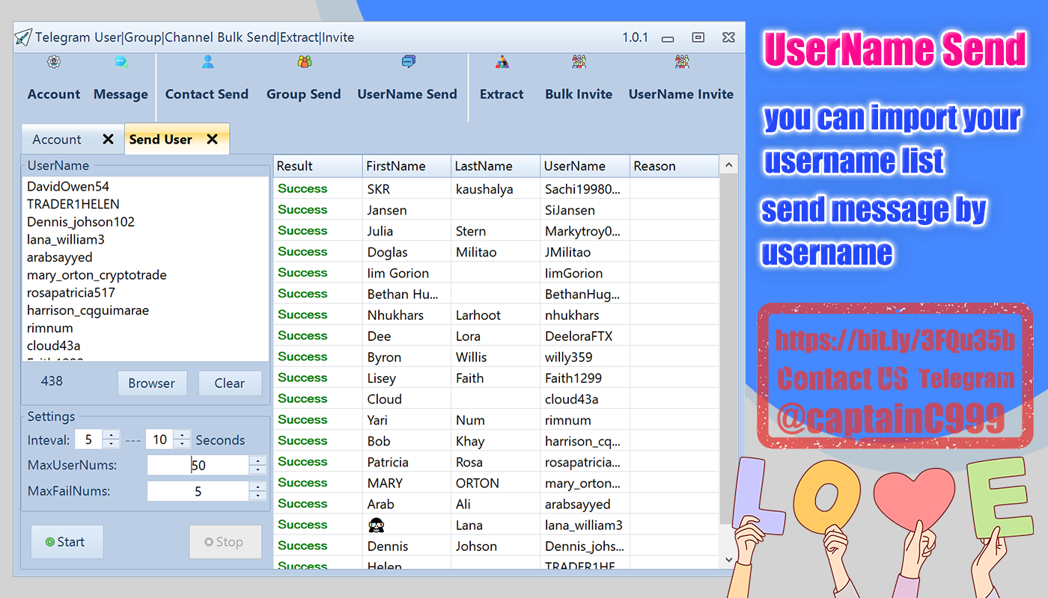Image resolution: width=1048 pixels, height=598 pixels.
Task: Click the UserName Send chat icon
Action: pyautogui.click(x=408, y=63)
